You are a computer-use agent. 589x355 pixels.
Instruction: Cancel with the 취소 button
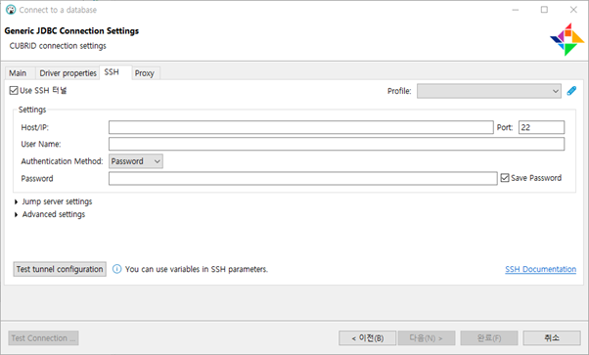point(552,338)
